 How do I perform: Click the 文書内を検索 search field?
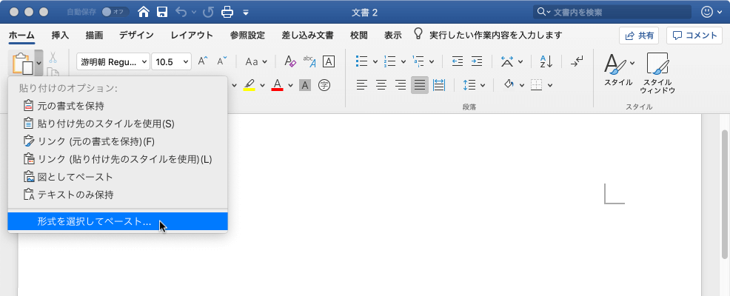point(614,12)
